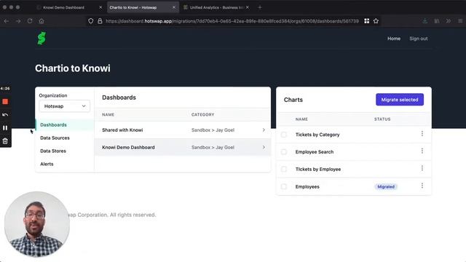Reload the page with refresh icon
This screenshot has width=466, height=262.
[x=30, y=21]
